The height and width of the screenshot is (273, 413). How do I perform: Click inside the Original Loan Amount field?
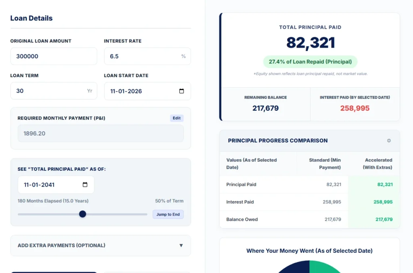[x=54, y=56]
